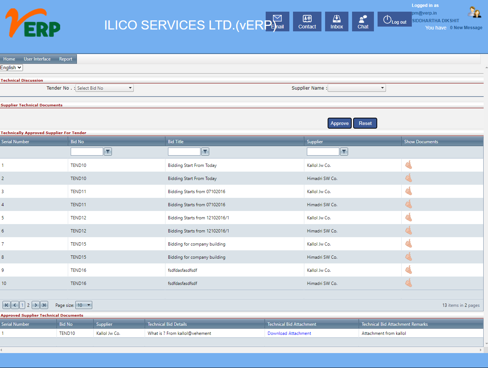Open the Report menu
This screenshot has height=368, width=488.
66,59
